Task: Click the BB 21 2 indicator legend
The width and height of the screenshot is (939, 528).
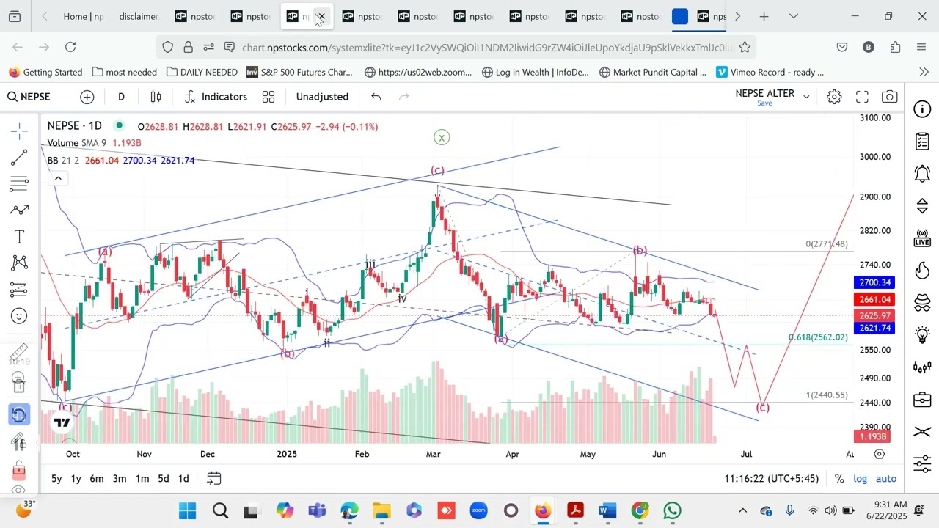Action: point(63,161)
